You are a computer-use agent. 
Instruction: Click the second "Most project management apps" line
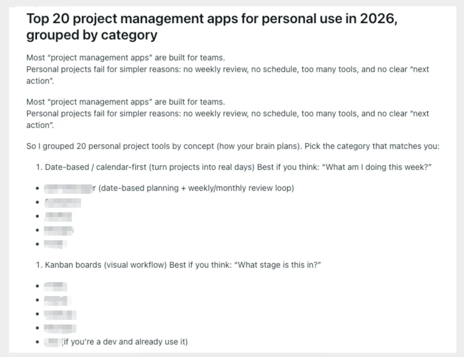click(125, 102)
